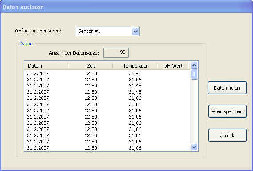Open the Sensor #1 combo box
Screen dimensions: 253x171
(x=108, y=31)
